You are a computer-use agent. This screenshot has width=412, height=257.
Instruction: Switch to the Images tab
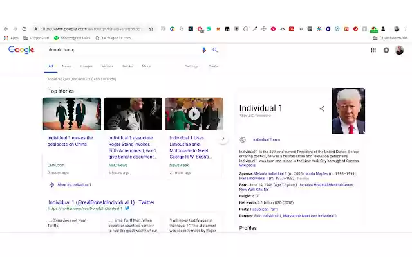click(x=86, y=66)
